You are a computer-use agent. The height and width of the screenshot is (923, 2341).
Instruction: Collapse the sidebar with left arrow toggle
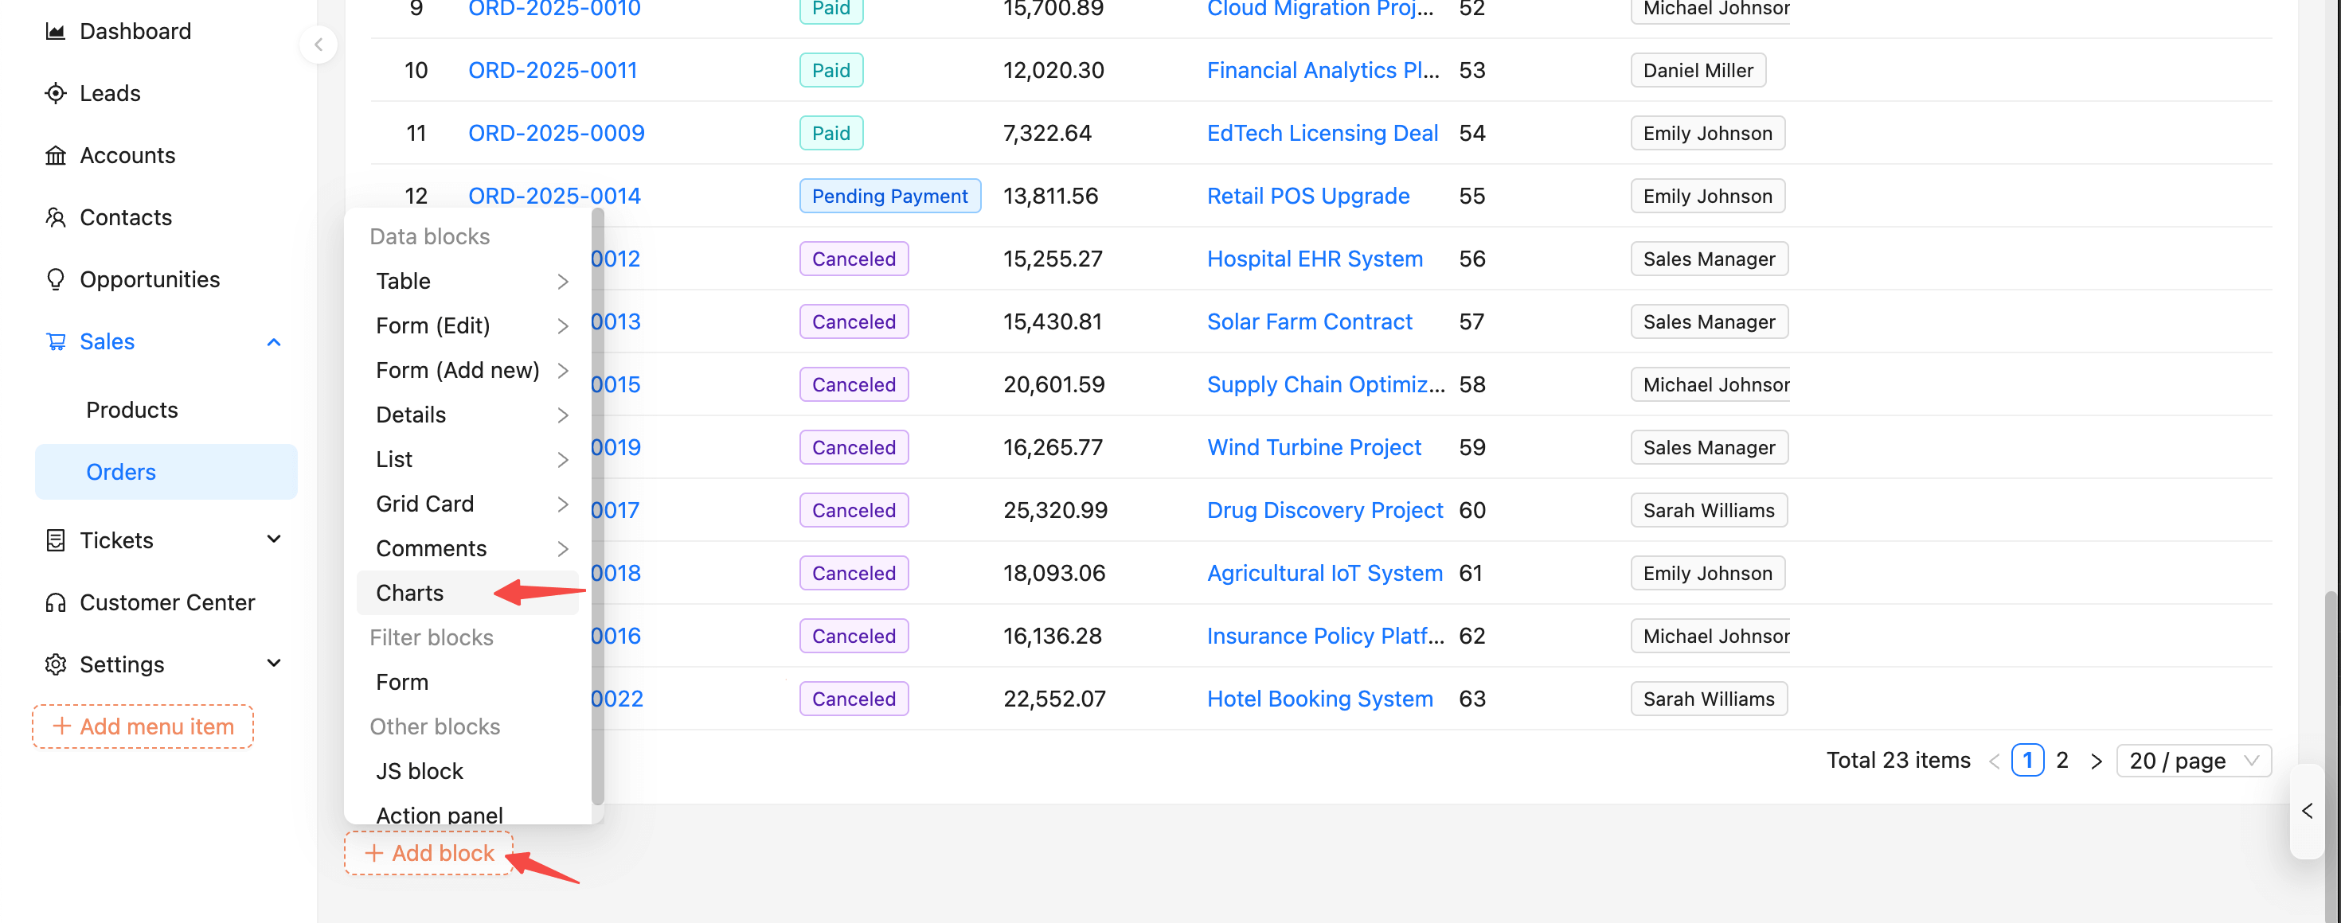coord(318,45)
